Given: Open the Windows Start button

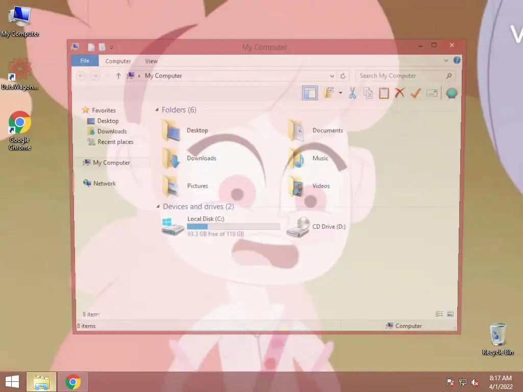Looking at the screenshot, I should tap(12, 382).
